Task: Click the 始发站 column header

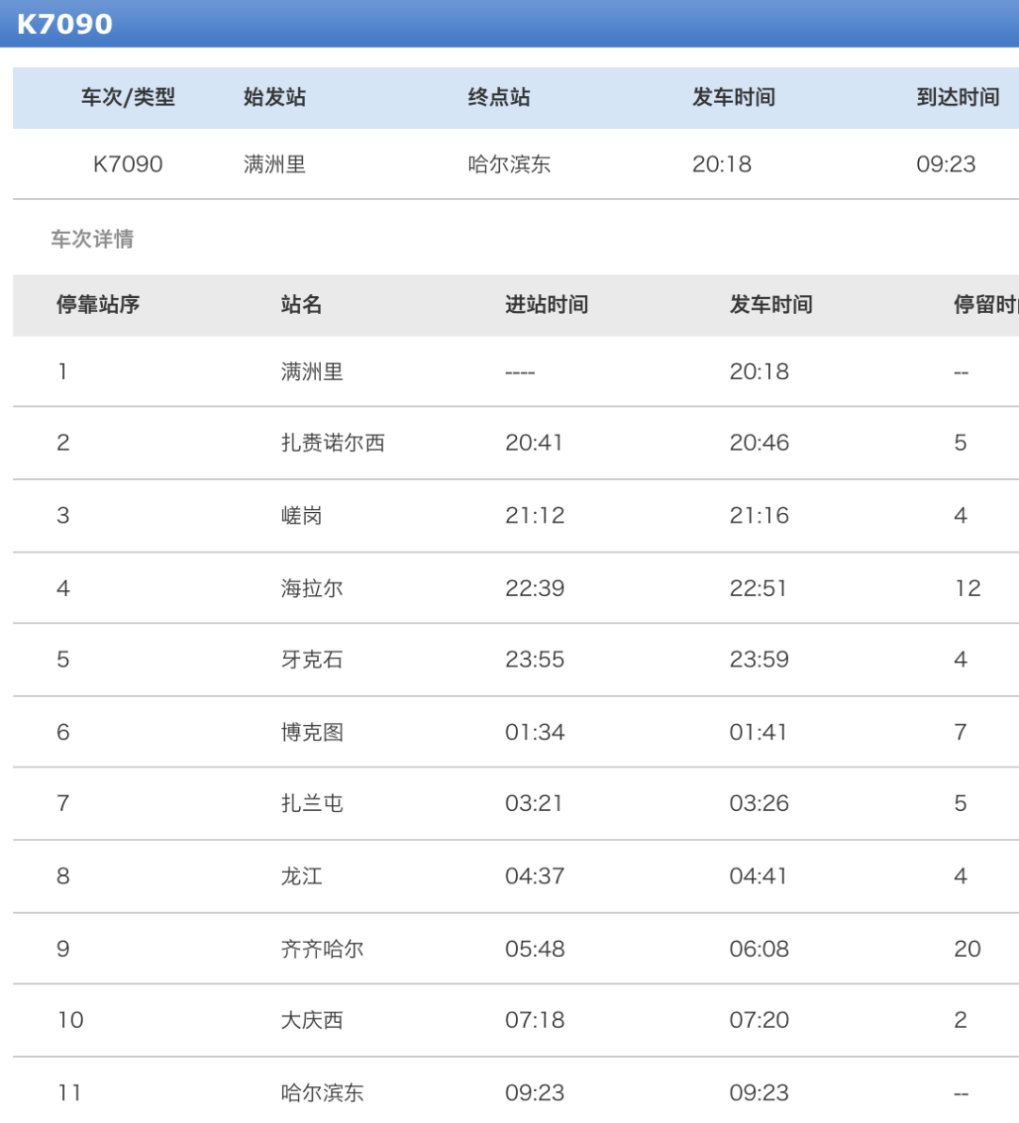Action: click(274, 97)
